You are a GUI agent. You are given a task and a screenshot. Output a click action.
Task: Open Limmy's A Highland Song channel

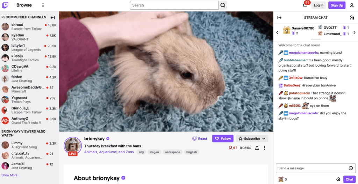pos(29,145)
